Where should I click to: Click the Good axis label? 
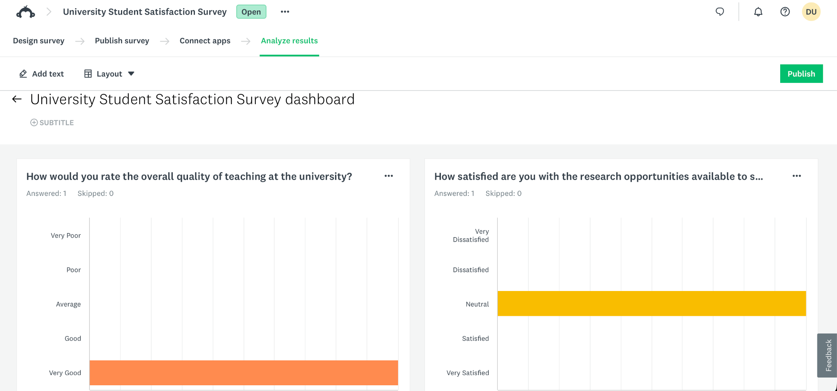pos(73,338)
